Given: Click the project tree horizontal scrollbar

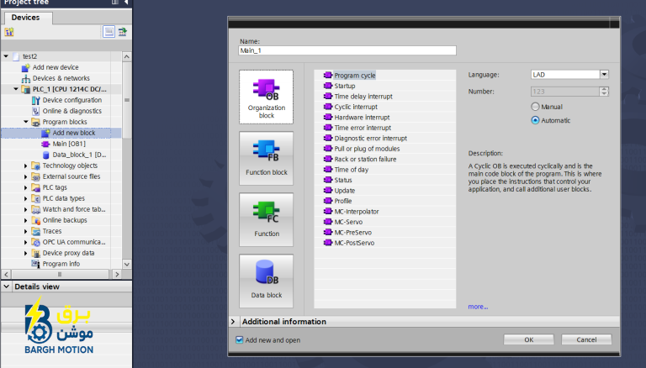Looking at the screenshot, I should 61,274.
